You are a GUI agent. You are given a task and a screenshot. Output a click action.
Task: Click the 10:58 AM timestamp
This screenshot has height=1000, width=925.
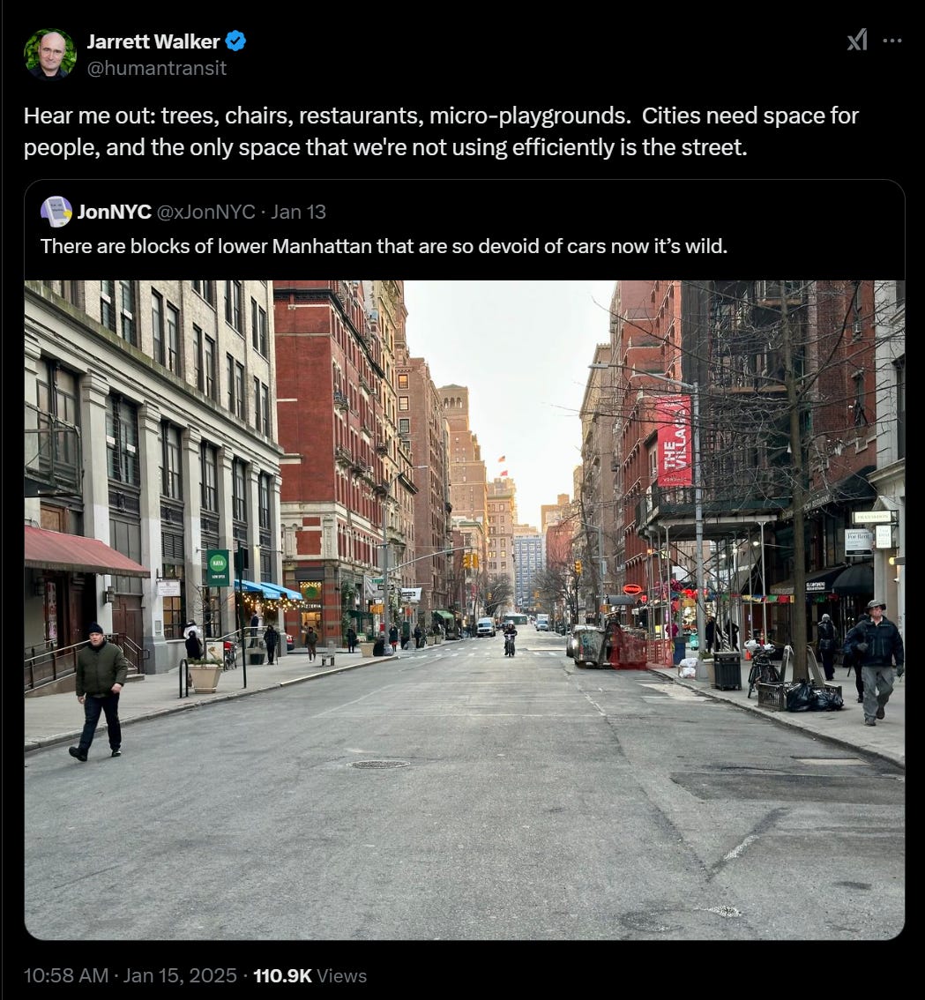(x=66, y=976)
